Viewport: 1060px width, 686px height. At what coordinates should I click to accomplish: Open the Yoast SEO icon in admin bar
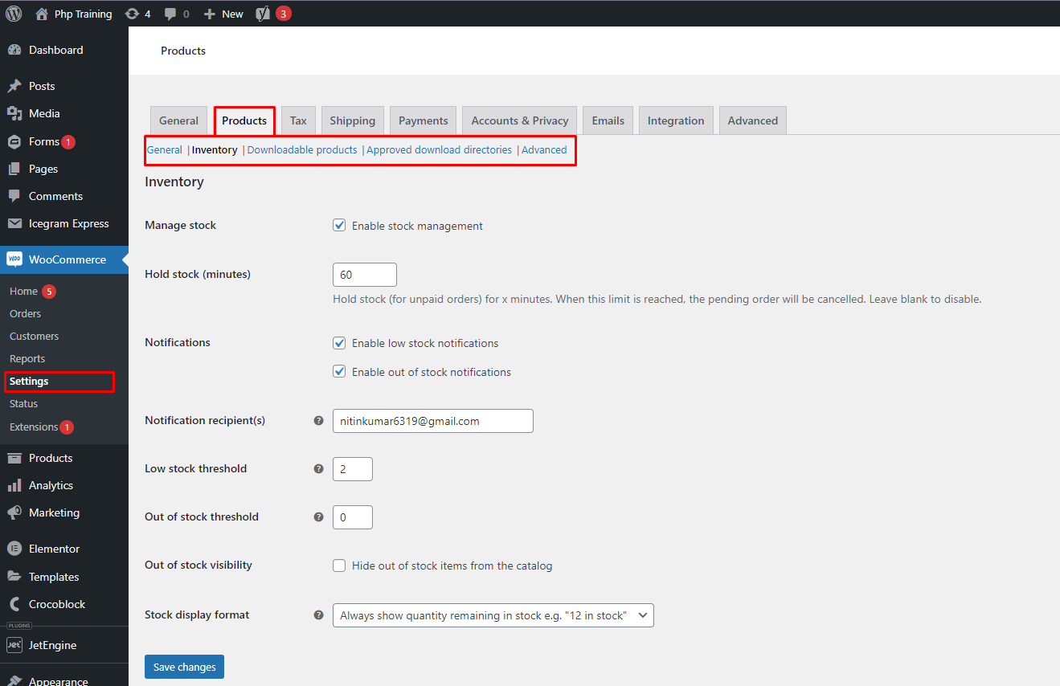(x=263, y=14)
